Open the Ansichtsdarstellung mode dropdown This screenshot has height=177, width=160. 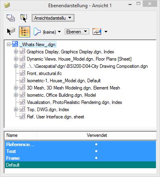(x=53, y=18)
